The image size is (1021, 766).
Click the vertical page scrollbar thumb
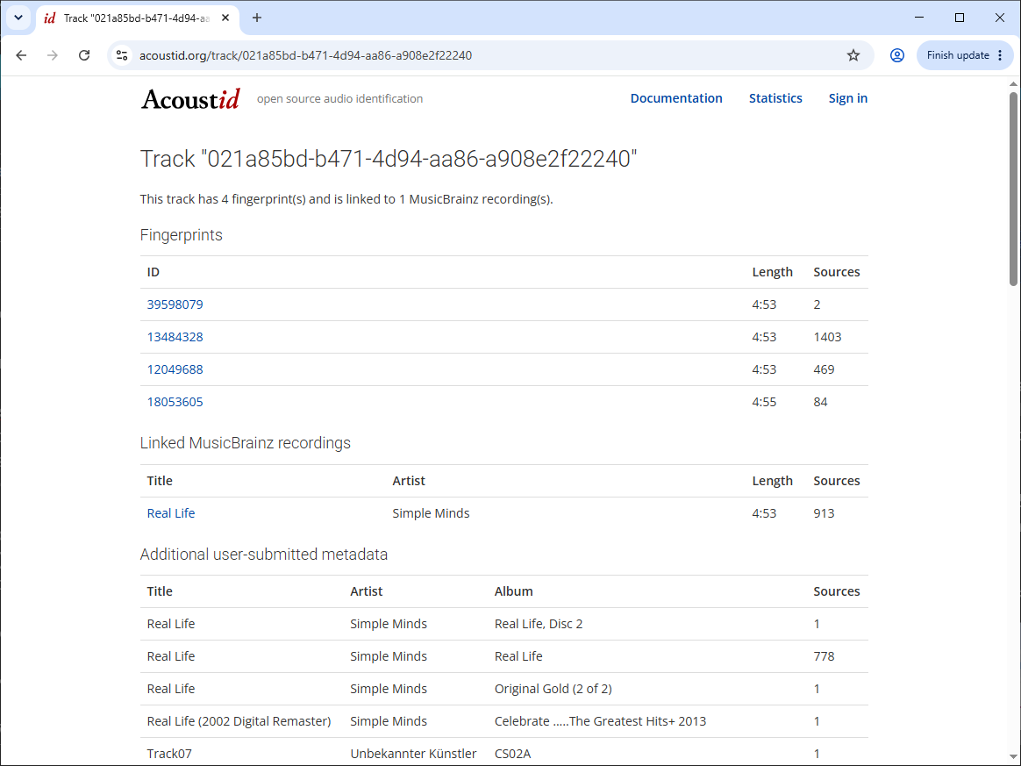1013,189
